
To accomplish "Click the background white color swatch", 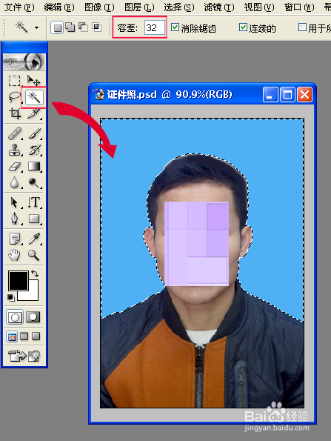I will click(33, 294).
